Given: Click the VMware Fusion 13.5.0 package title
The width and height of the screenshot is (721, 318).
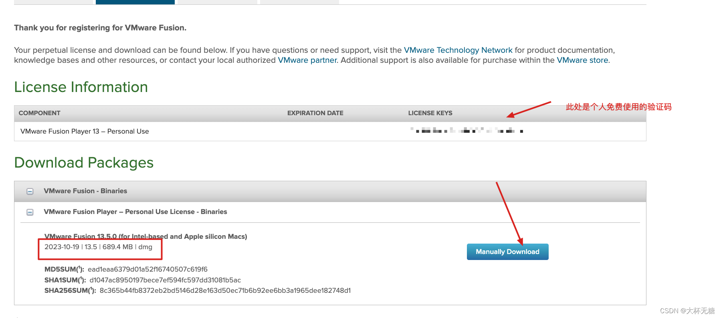Looking at the screenshot, I should click(x=145, y=236).
